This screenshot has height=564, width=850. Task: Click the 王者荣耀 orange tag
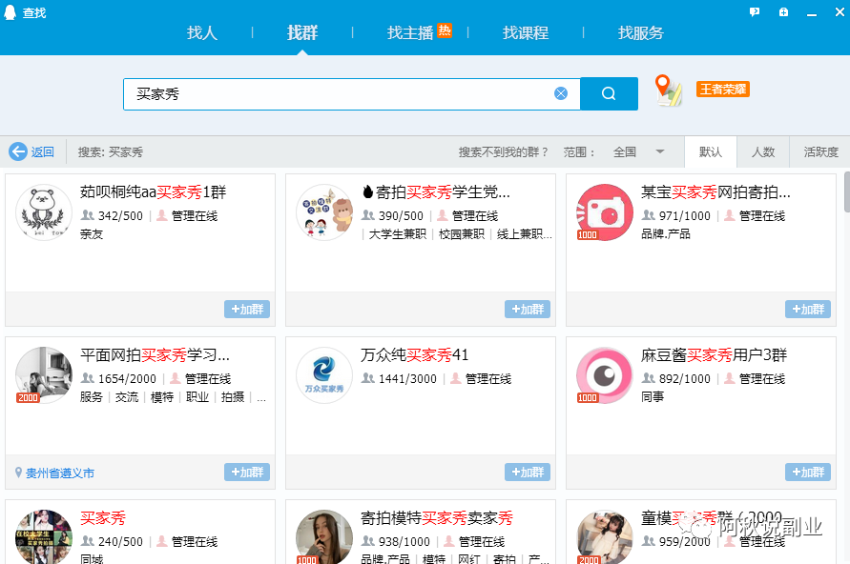[722, 89]
